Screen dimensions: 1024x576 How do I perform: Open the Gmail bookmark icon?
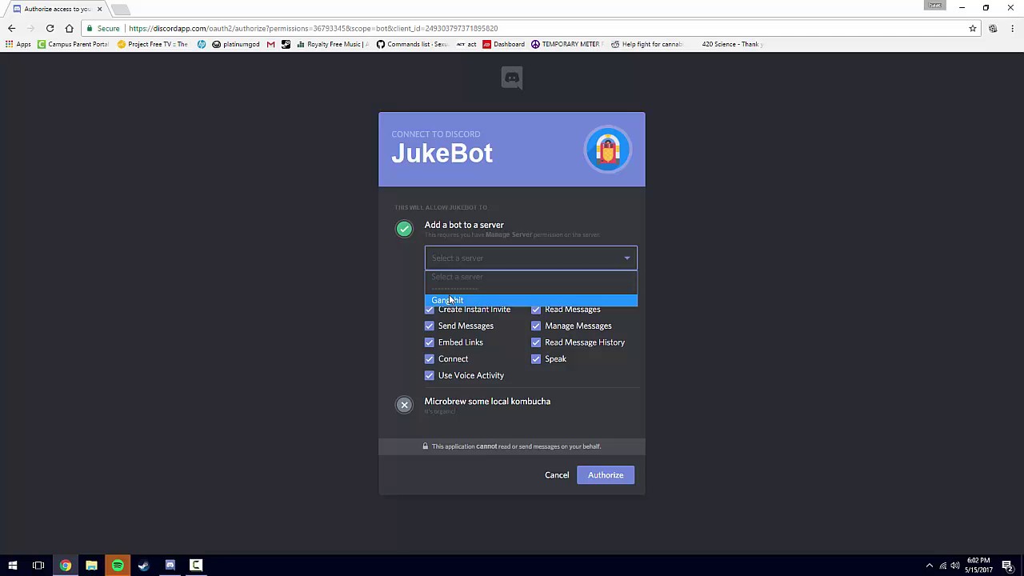click(x=270, y=44)
